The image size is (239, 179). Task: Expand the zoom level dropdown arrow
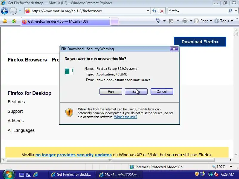click(231, 167)
